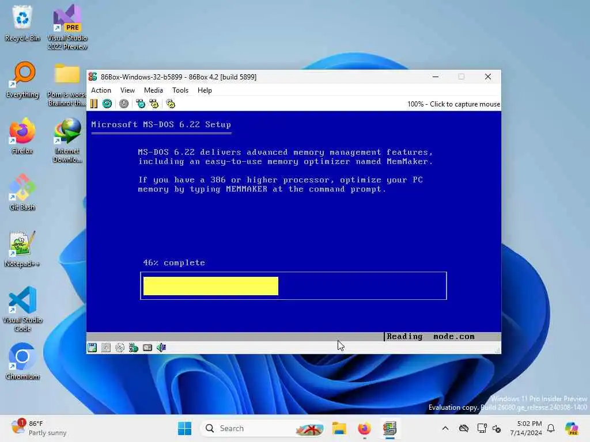Screen dimensions: 590x442
Task: Click the 86Box title bar app icon
Action: (x=93, y=77)
